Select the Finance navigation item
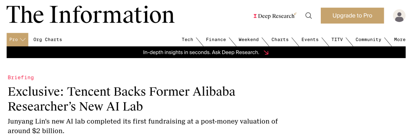 point(216,39)
